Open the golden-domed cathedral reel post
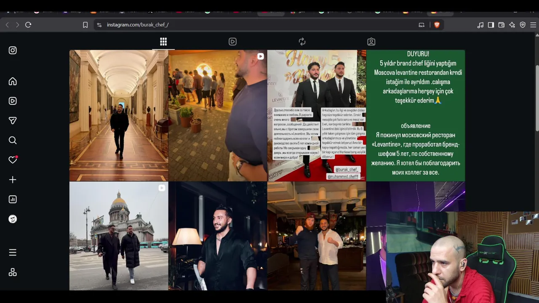This screenshot has width=539, height=303. pos(119,236)
